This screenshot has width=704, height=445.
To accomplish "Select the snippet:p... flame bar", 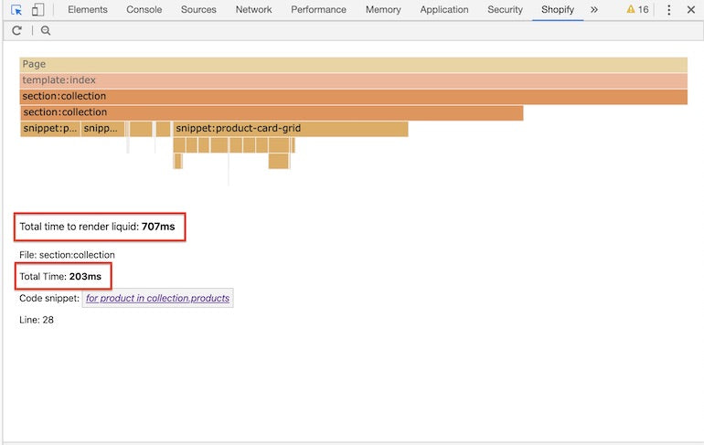I will 50,129.
